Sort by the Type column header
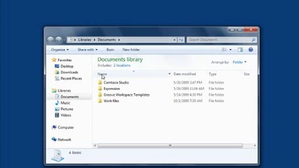Screen dimensions: 299x168 pos(213,74)
